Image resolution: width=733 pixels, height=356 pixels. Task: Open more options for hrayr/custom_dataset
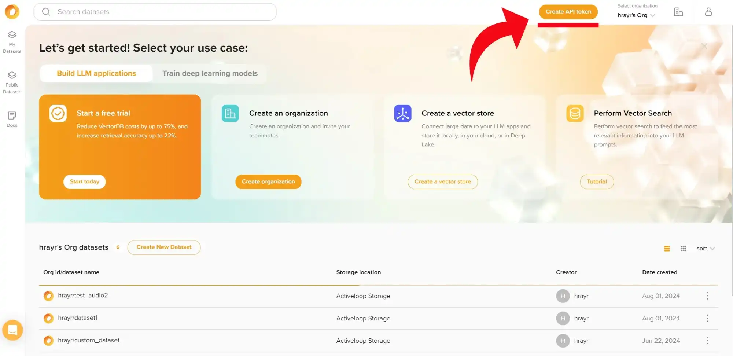(707, 341)
